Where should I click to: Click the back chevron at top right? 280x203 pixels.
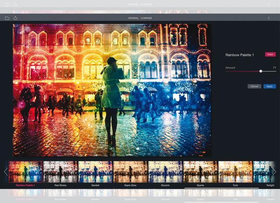(269, 18)
